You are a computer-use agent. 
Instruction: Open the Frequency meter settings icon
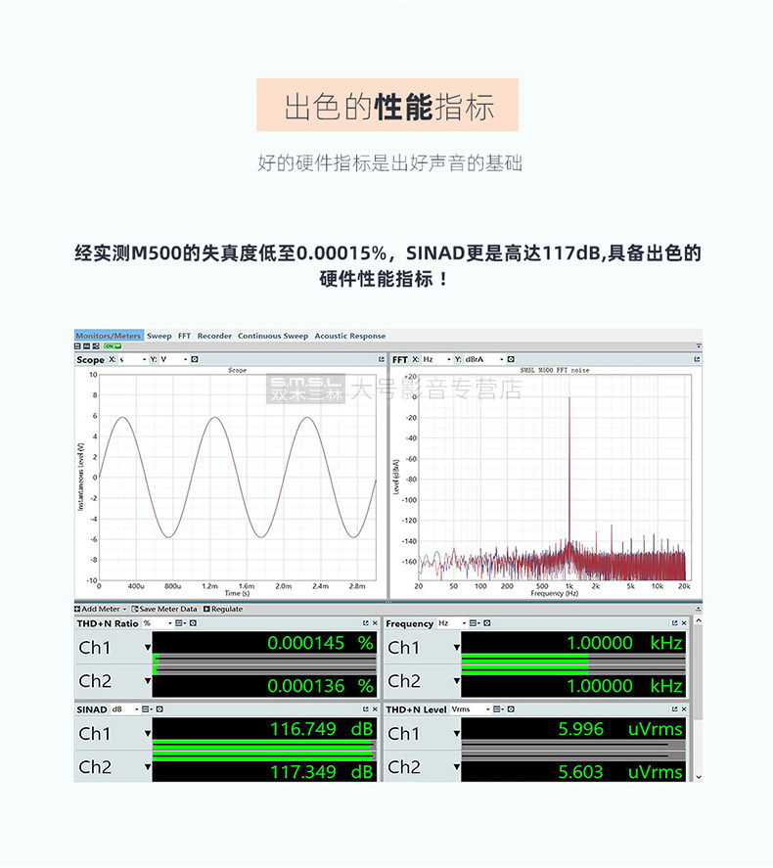click(x=487, y=623)
